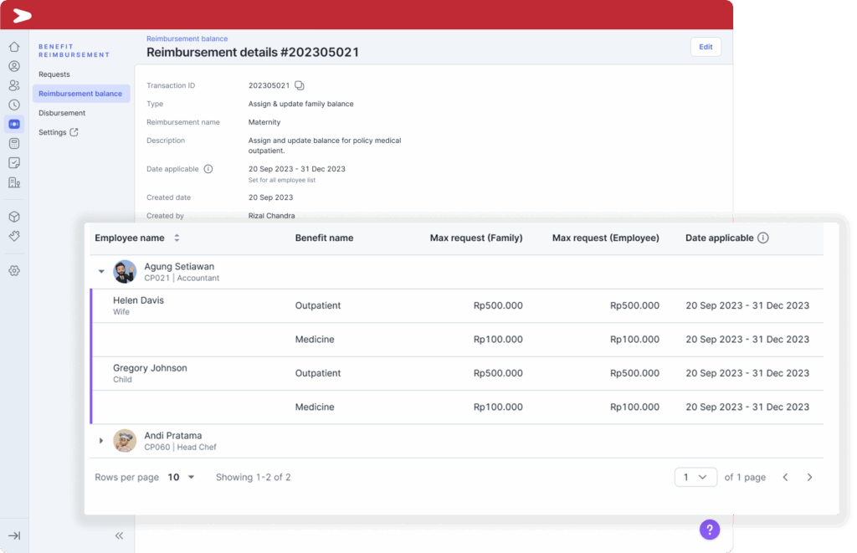Viewport: 857px width, 553px height.
Task: Click the 'Set for all employee list' note
Action: pyautogui.click(x=281, y=181)
